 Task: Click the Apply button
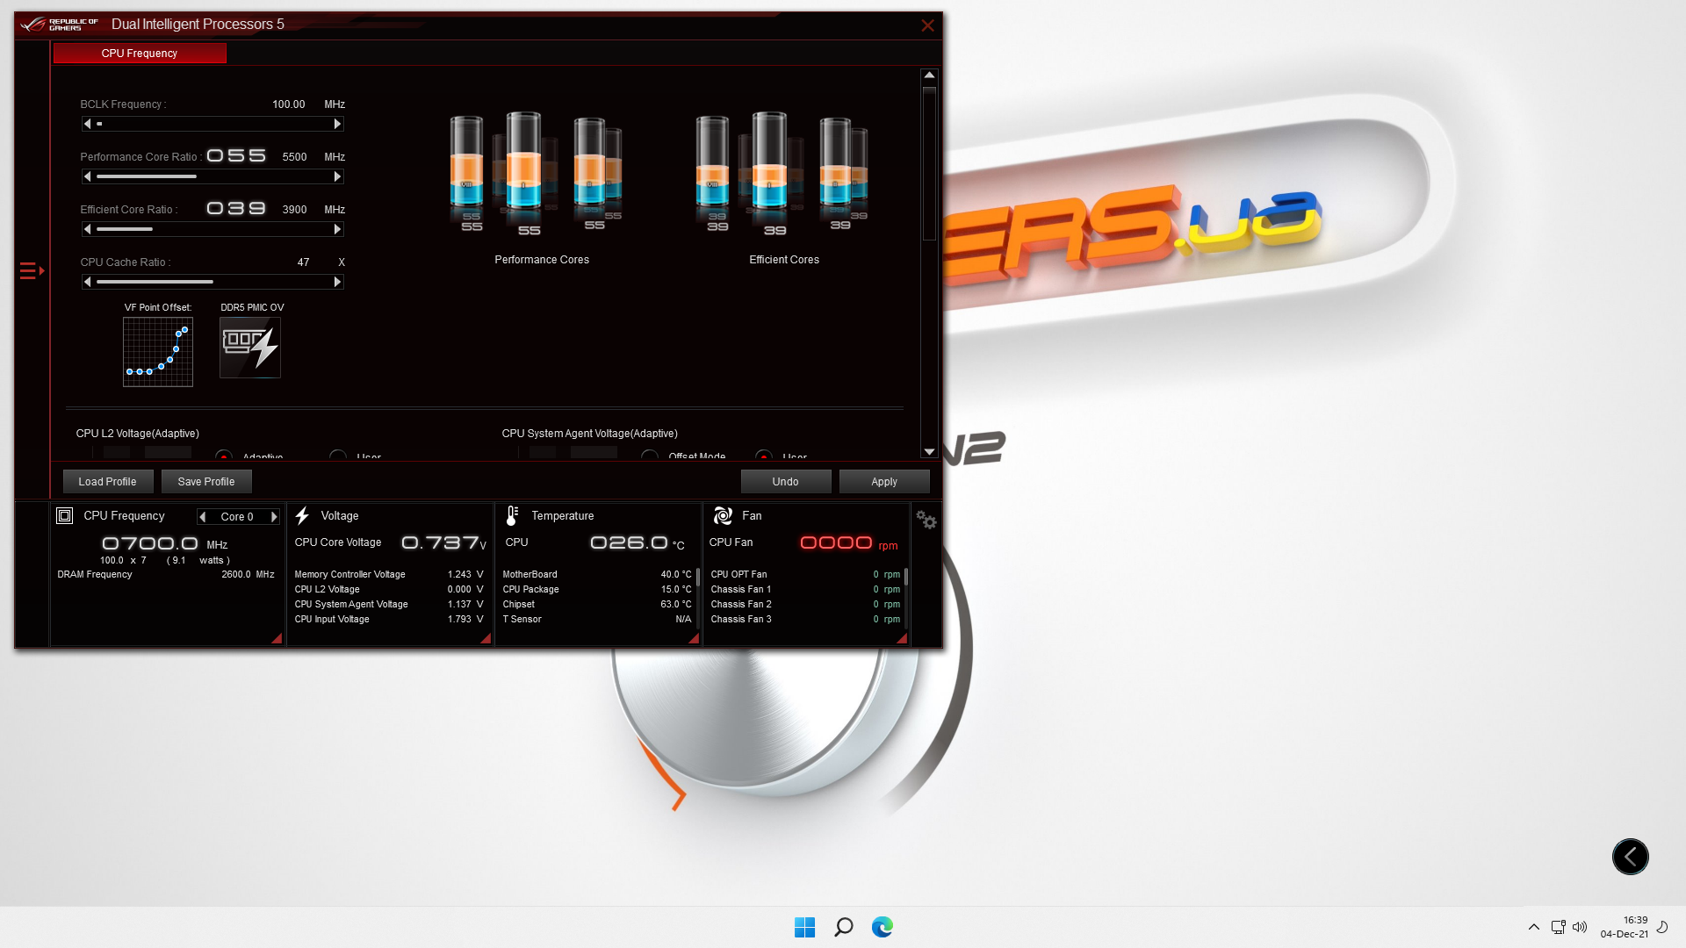click(883, 482)
